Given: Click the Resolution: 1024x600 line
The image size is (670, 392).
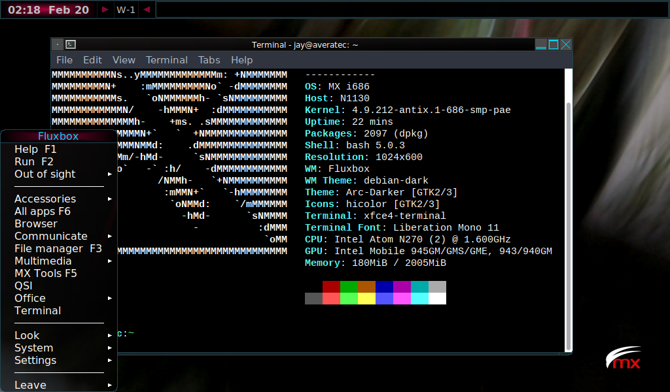Looking at the screenshot, I should pos(364,157).
